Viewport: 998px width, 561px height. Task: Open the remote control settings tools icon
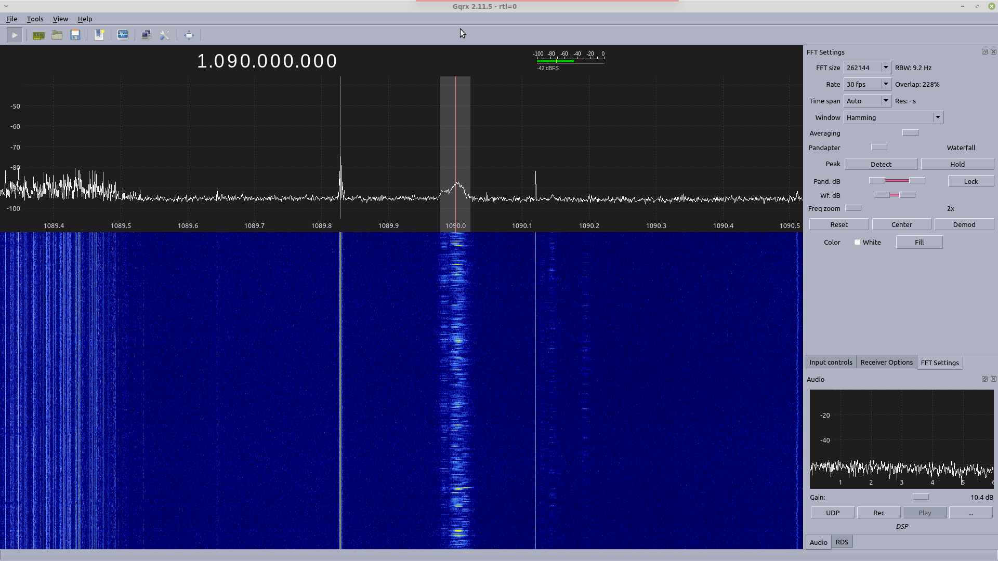pyautogui.click(x=165, y=35)
